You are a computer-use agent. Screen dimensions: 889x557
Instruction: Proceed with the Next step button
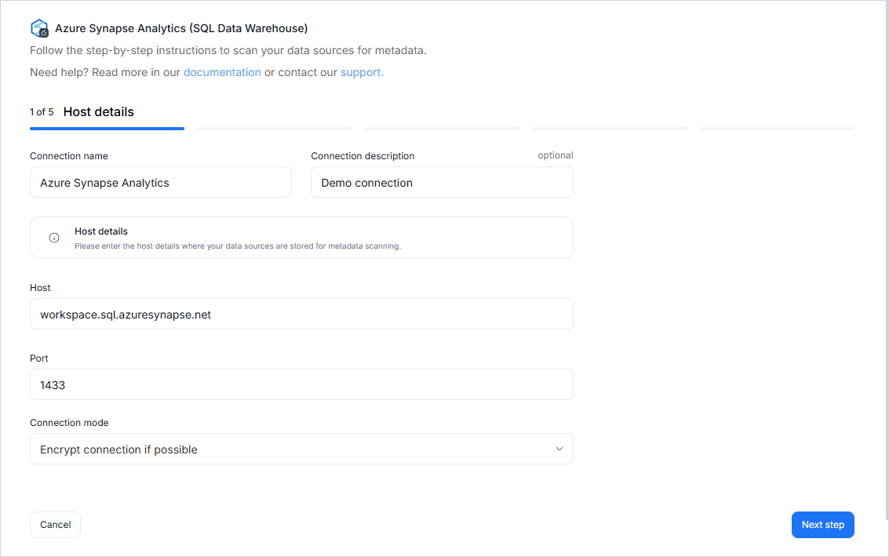tap(822, 525)
